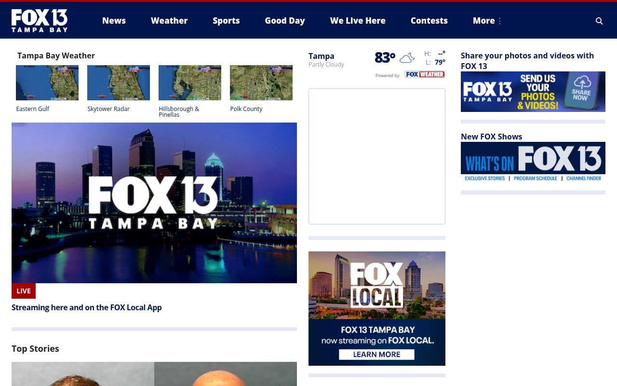Image resolution: width=617 pixels, height=386 pixels.
Task: Open Polk County radar thumbnail
Action: pos(261,83)
